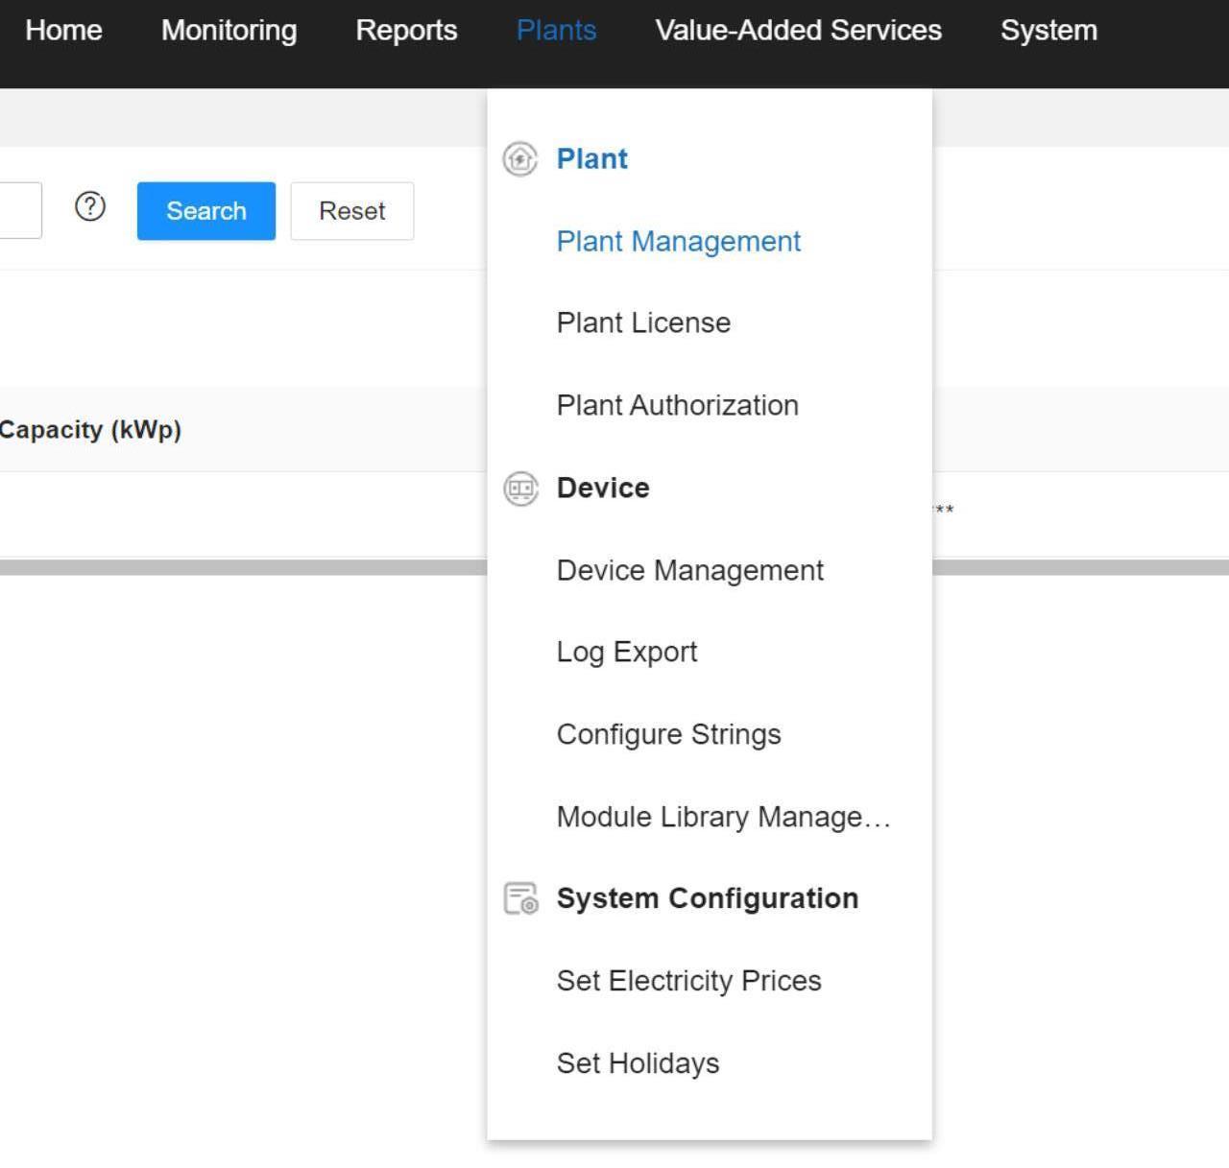This screenshot has height=1168, width=1229.
Task: Click the Reset button
Action: coord(352,211)
